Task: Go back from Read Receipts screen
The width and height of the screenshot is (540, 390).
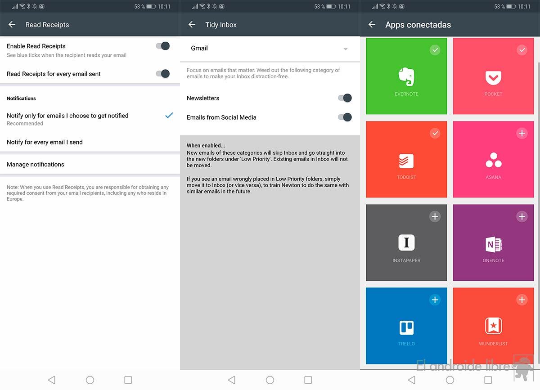Action: click(12, 25)
